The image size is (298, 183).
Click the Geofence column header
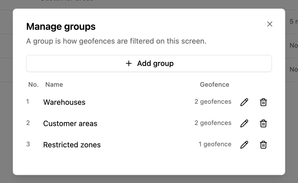point(214,85)
